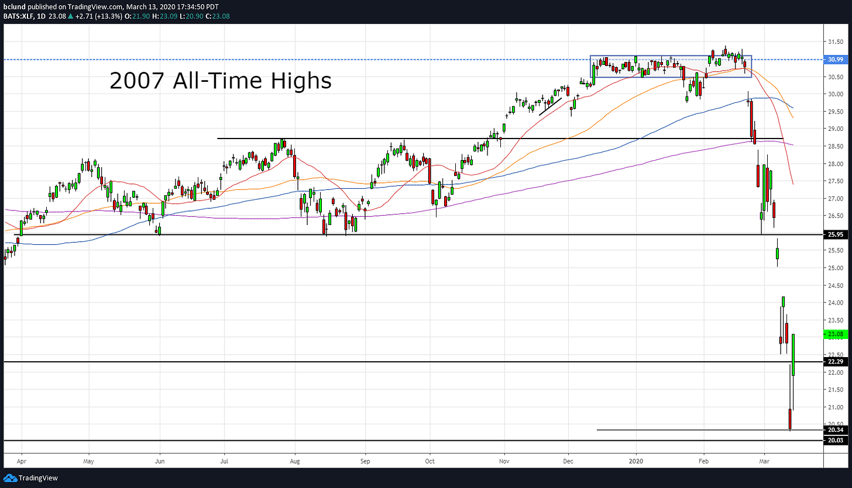Click the 25.00 price axis tick

pos(835,268)
